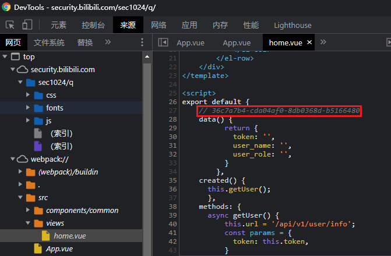Toggle the device toolbar icon
This screenshot has height=256, width=391.
[x=27, y=25]
